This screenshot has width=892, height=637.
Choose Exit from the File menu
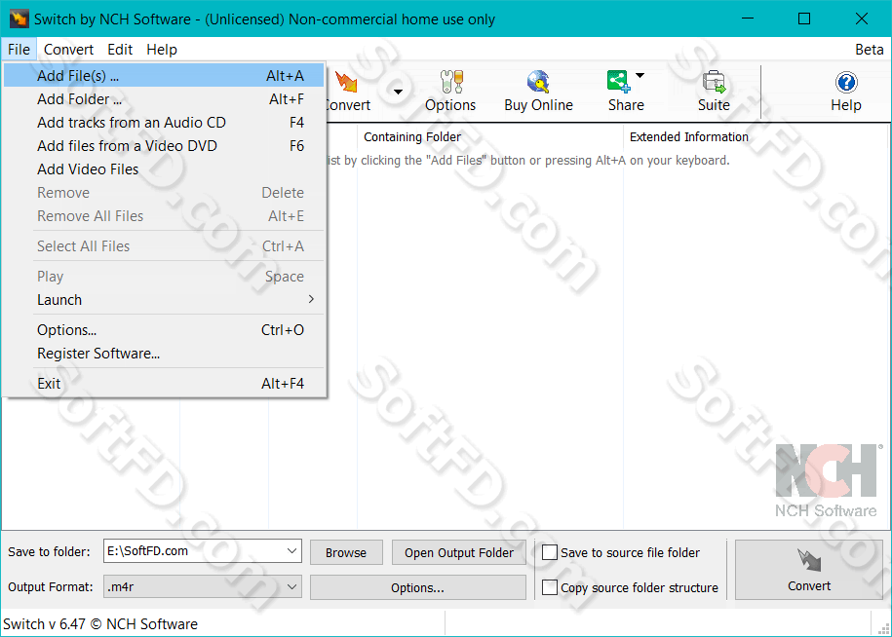164,384
